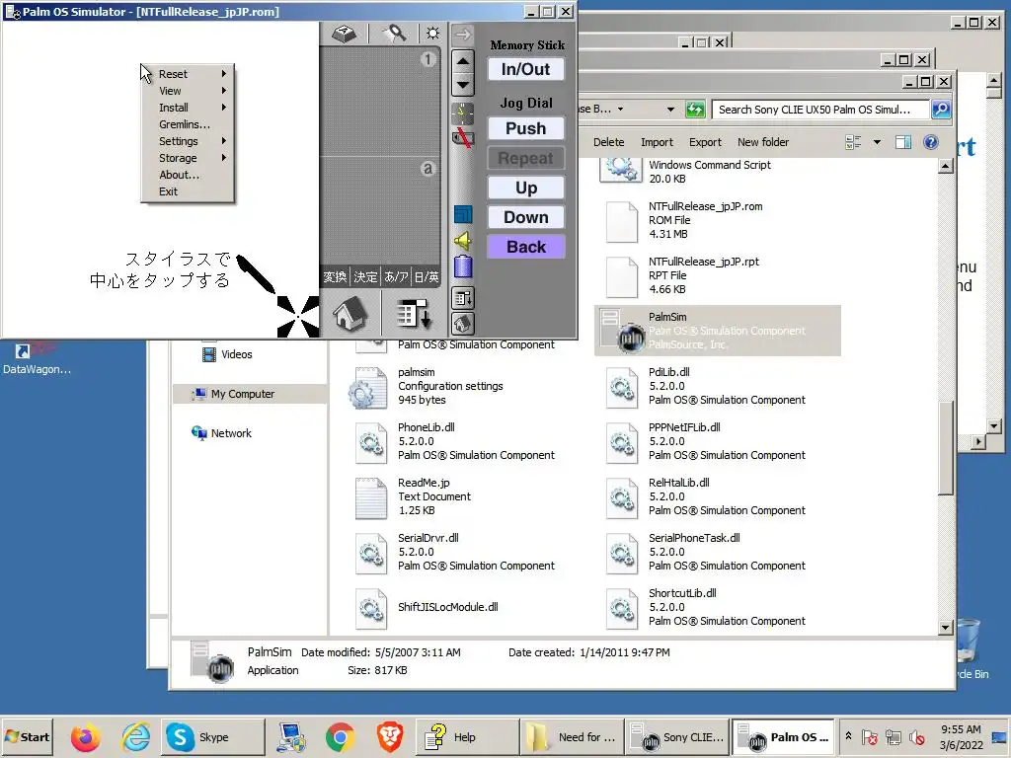The width and height of the screenshot is (1011, 758).
Task: Select the PalmSim application file
Action: [718, 331]
